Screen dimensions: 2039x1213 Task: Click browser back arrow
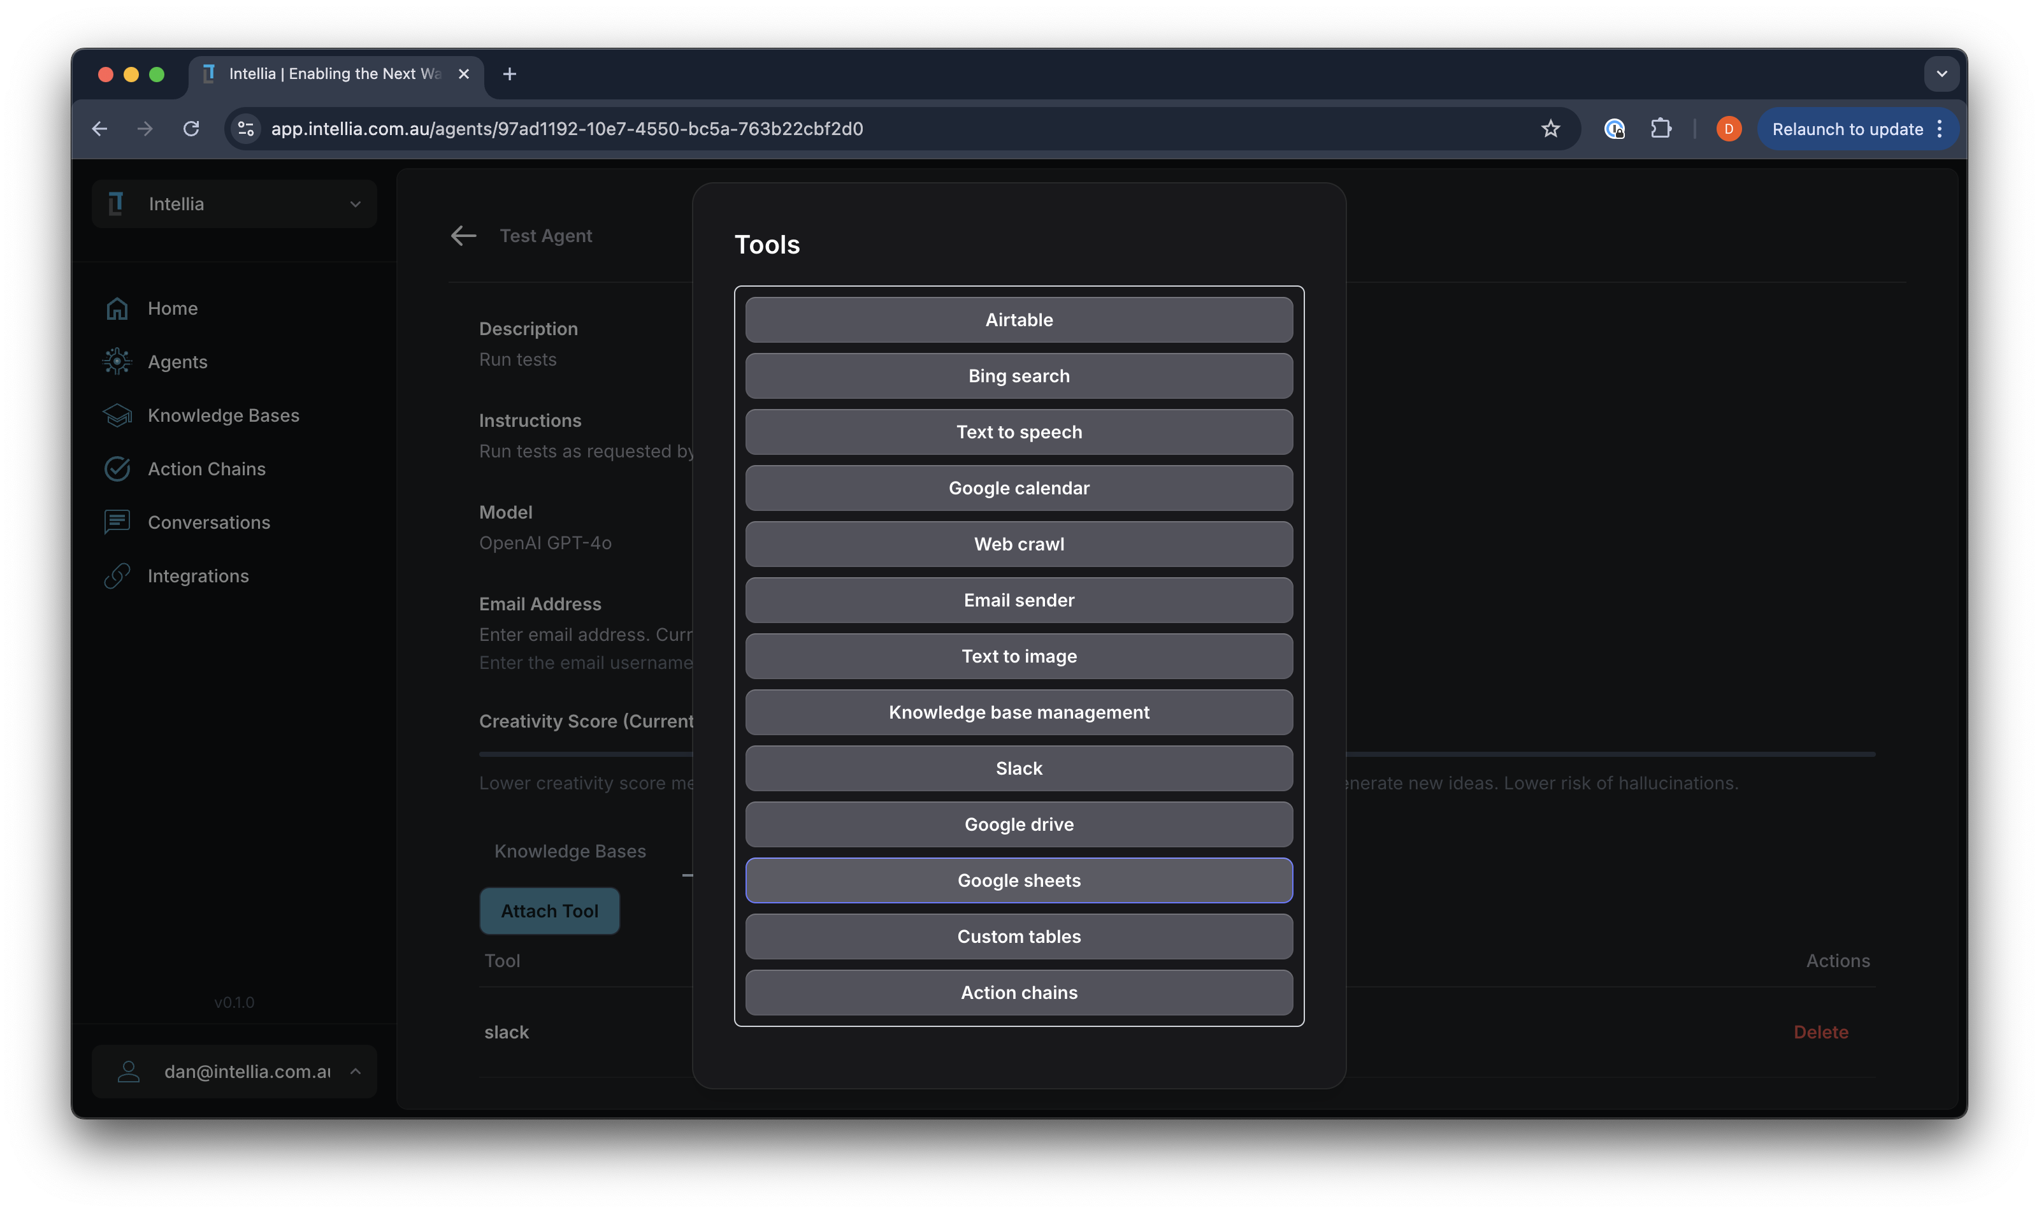point(100,128)
